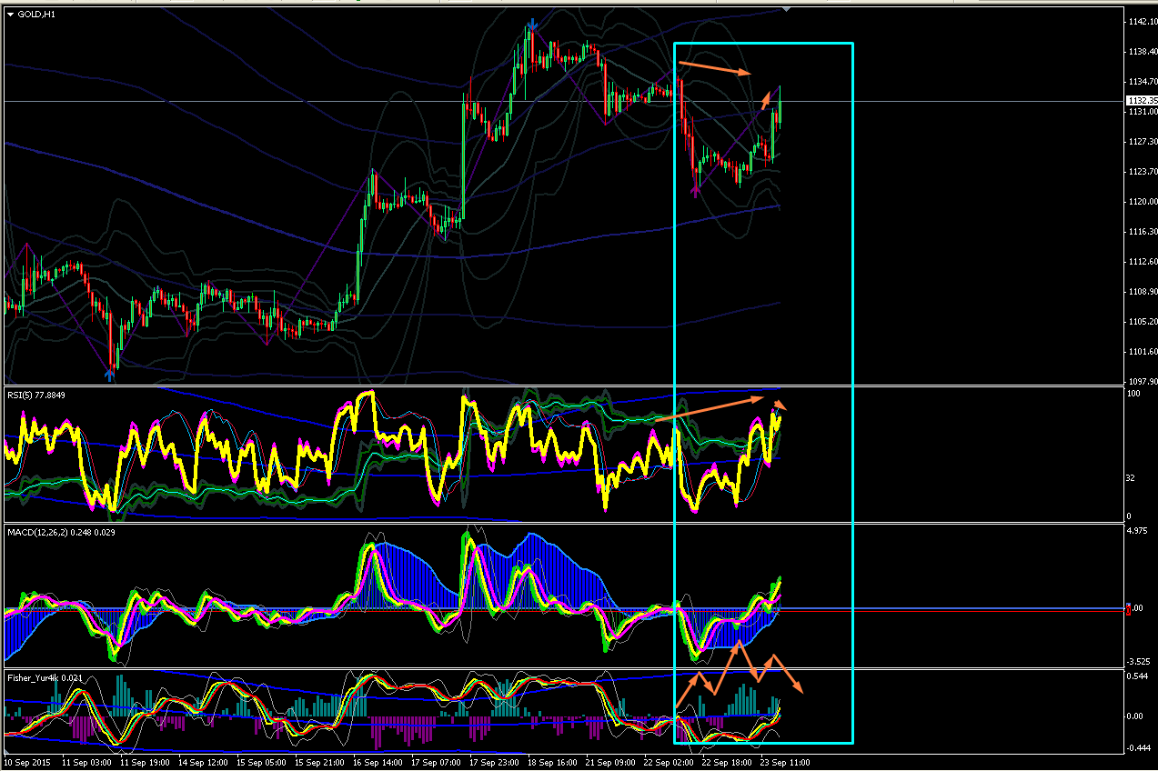Click the 1134.70 price axis value
The height and width of the screenshot is (771, 1158).
pyautogui.click(x=1141, y=81)
